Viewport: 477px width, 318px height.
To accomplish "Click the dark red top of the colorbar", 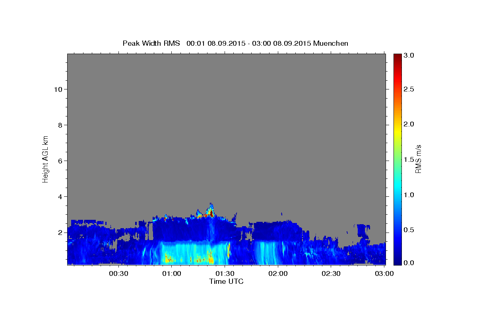I will 397,57.
